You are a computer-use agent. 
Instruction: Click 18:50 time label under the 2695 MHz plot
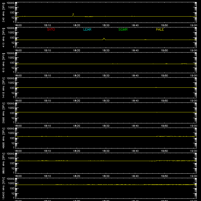click(x=164, y=126)
